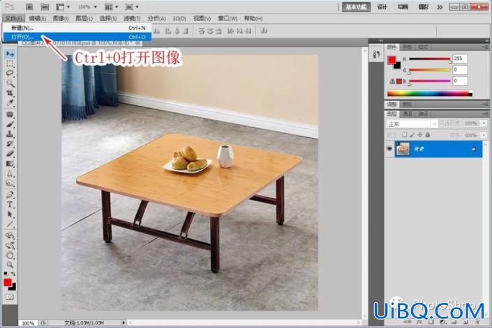Image resolution: width=492 pixels, height=328 pixels.
Task: Swap foreground and background colors
Action: tap(13, 274)
